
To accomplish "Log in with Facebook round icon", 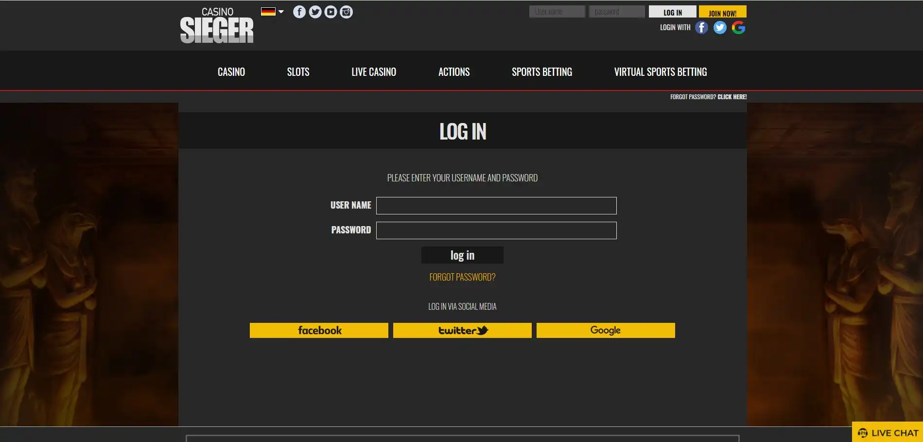I will click(701, 28).
